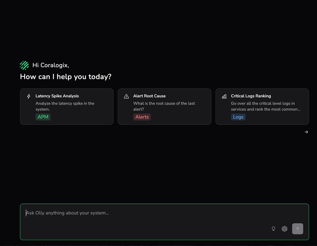Click the Coralogix striped logo icon

24,65
